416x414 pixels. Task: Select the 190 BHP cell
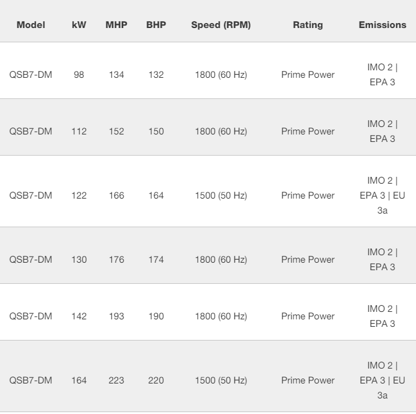tap(156, 316)
